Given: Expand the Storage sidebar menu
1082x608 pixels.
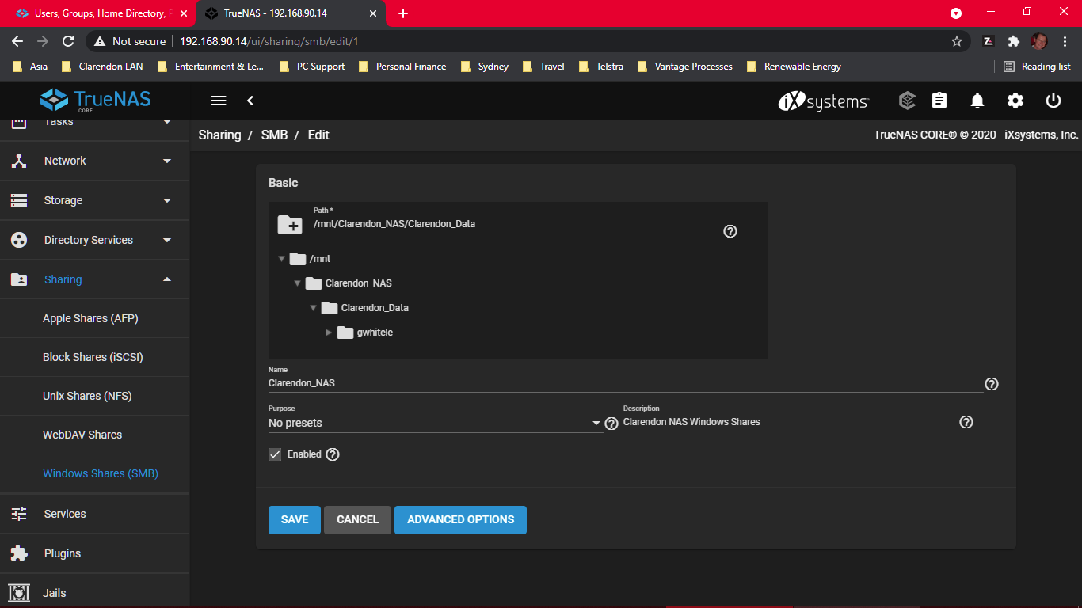Looking at the screenshot, I should [x=167, y=200].
